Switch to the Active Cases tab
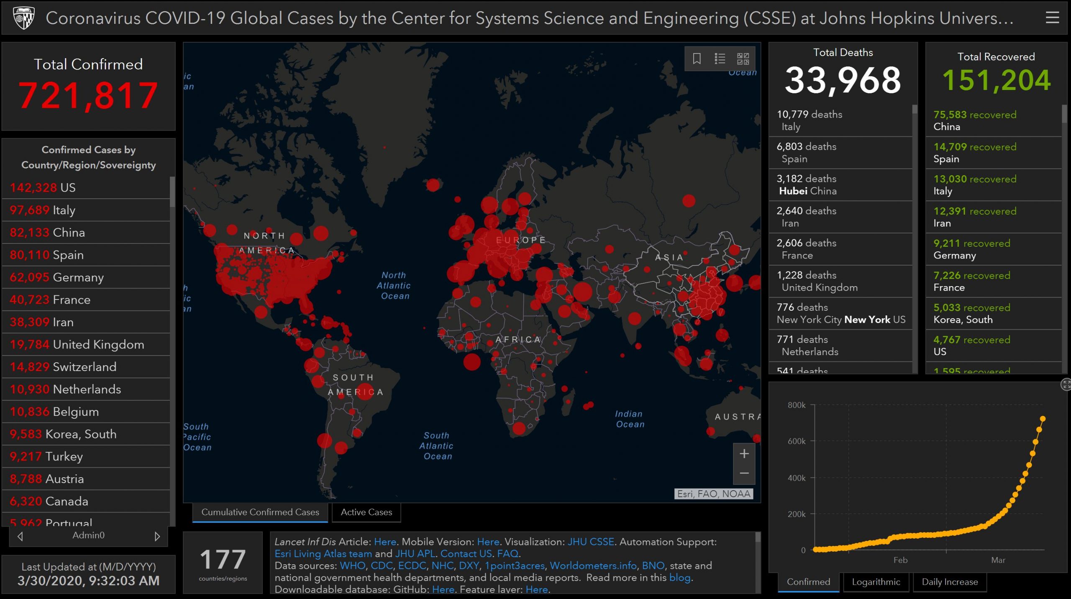 [366, 512]
